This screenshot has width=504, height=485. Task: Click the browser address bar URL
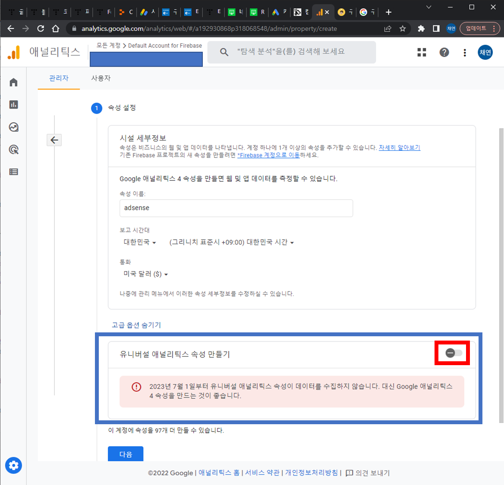(x=209, y=28)
